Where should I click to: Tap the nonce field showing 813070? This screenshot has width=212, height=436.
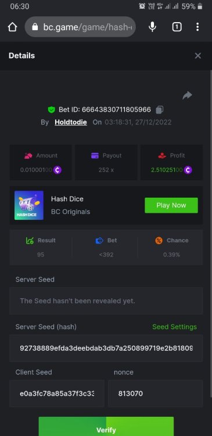click(x=155, y=394)
